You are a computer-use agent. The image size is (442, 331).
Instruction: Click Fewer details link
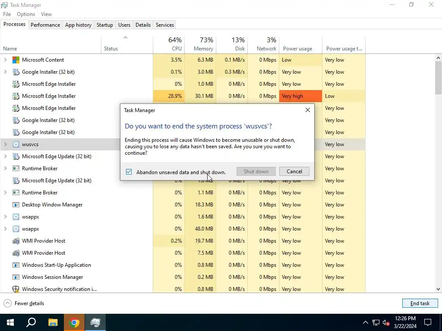click(x=29, y=303)
